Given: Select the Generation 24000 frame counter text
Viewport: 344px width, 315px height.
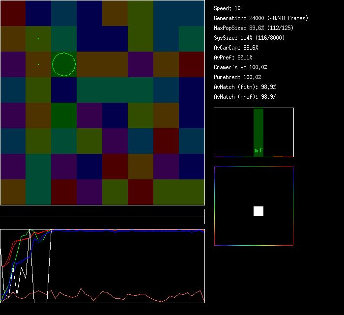Looking at the screenshot, I should pos(261,18).
